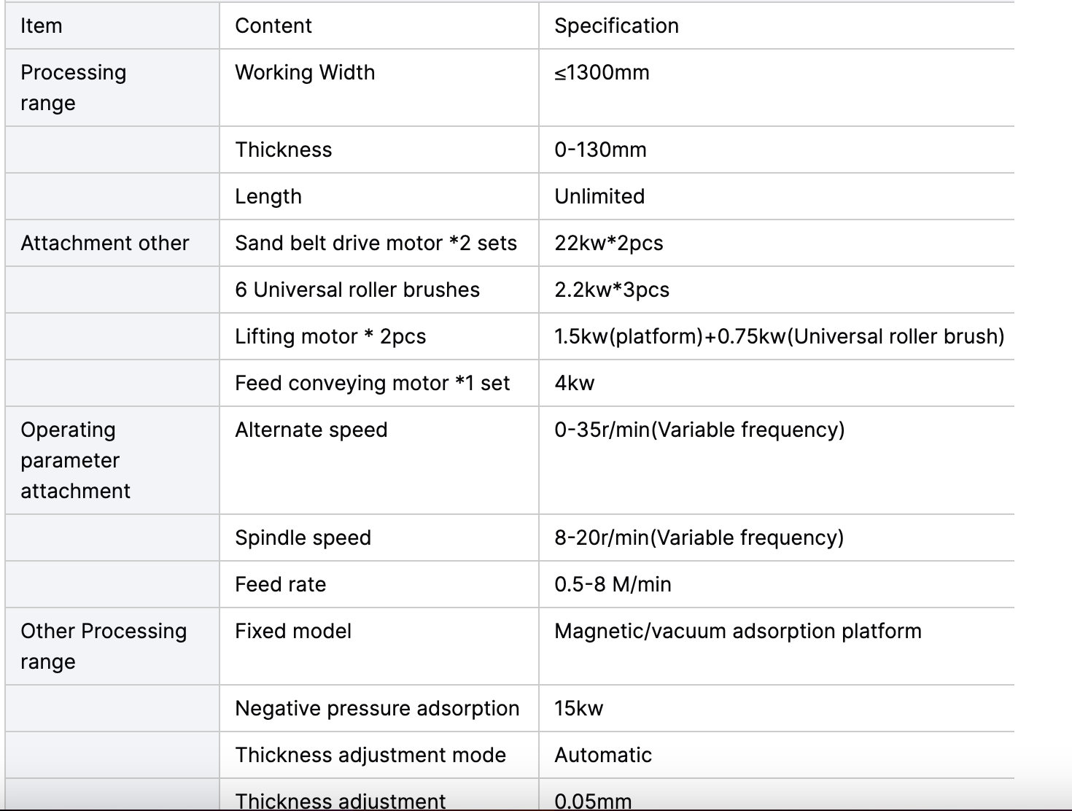Viewport: 1072px width, 811px height.
Task: Click the Unlimited length value
Action: pos(599,197)
